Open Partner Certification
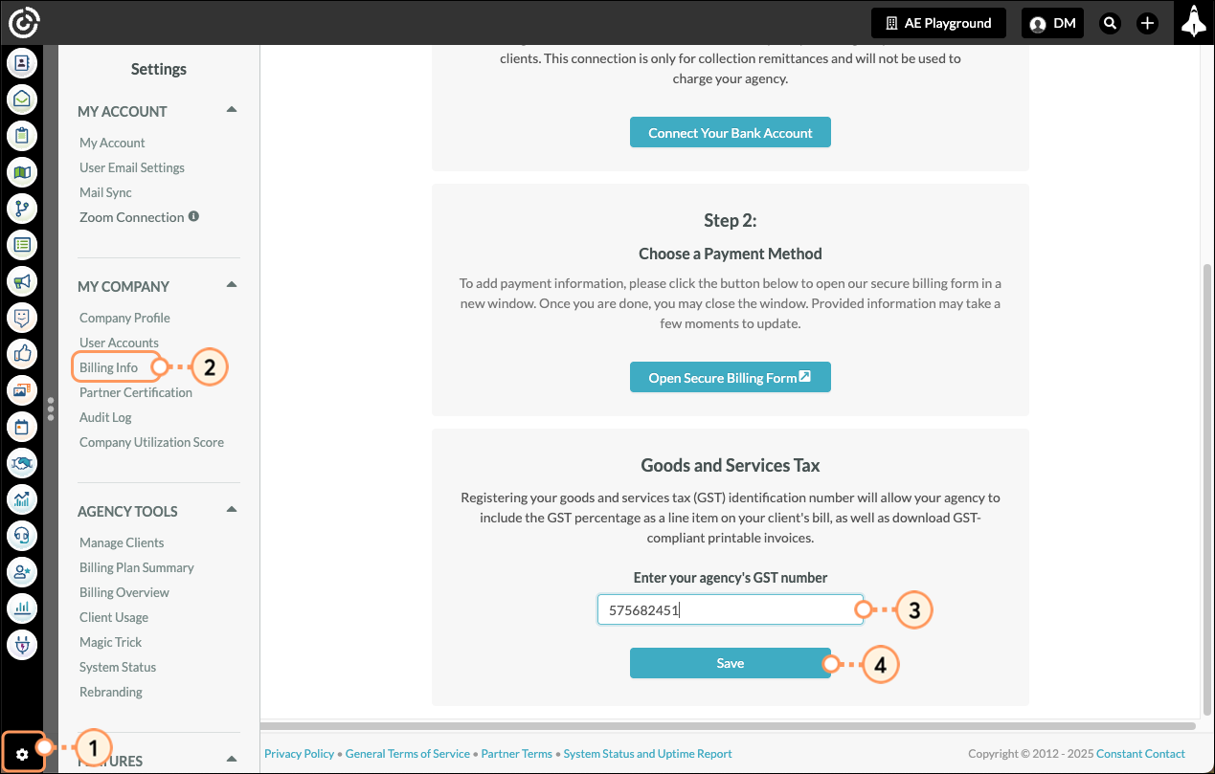 (136, 392)
